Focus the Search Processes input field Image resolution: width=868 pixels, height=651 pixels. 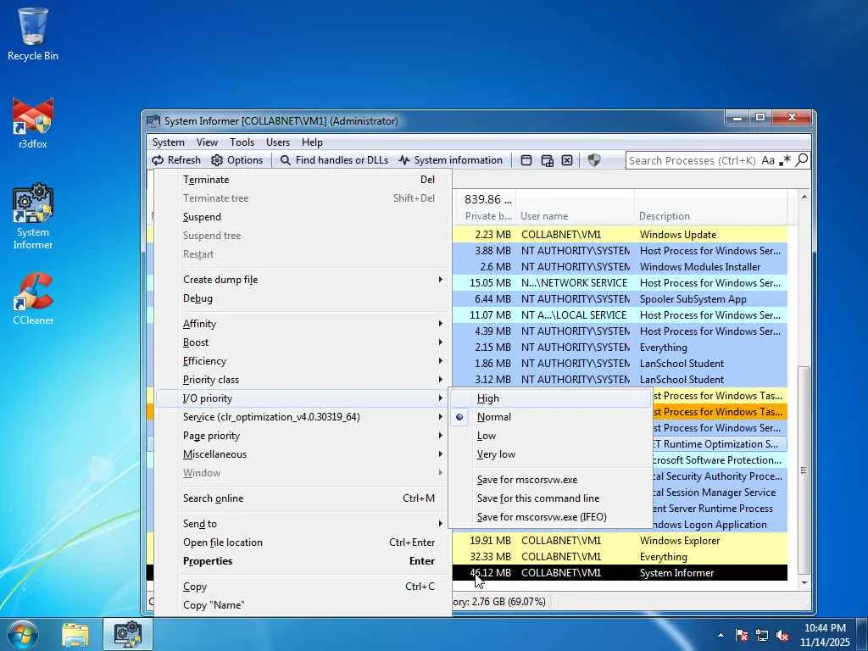[692, 160]
